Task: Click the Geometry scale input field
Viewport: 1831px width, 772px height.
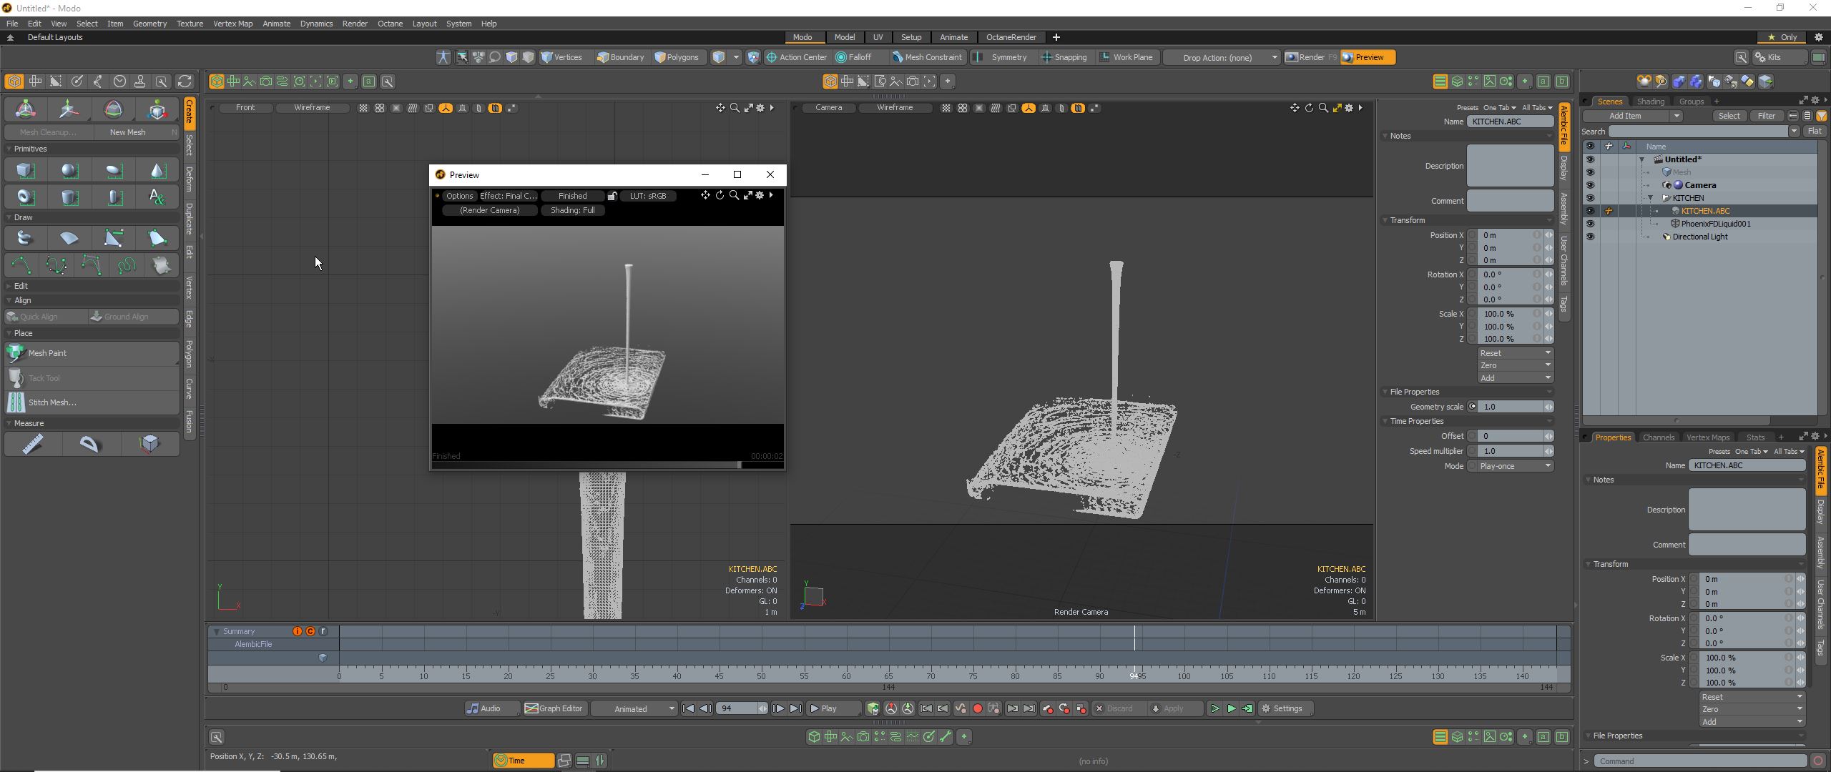Action: (x=1511, y=407)
